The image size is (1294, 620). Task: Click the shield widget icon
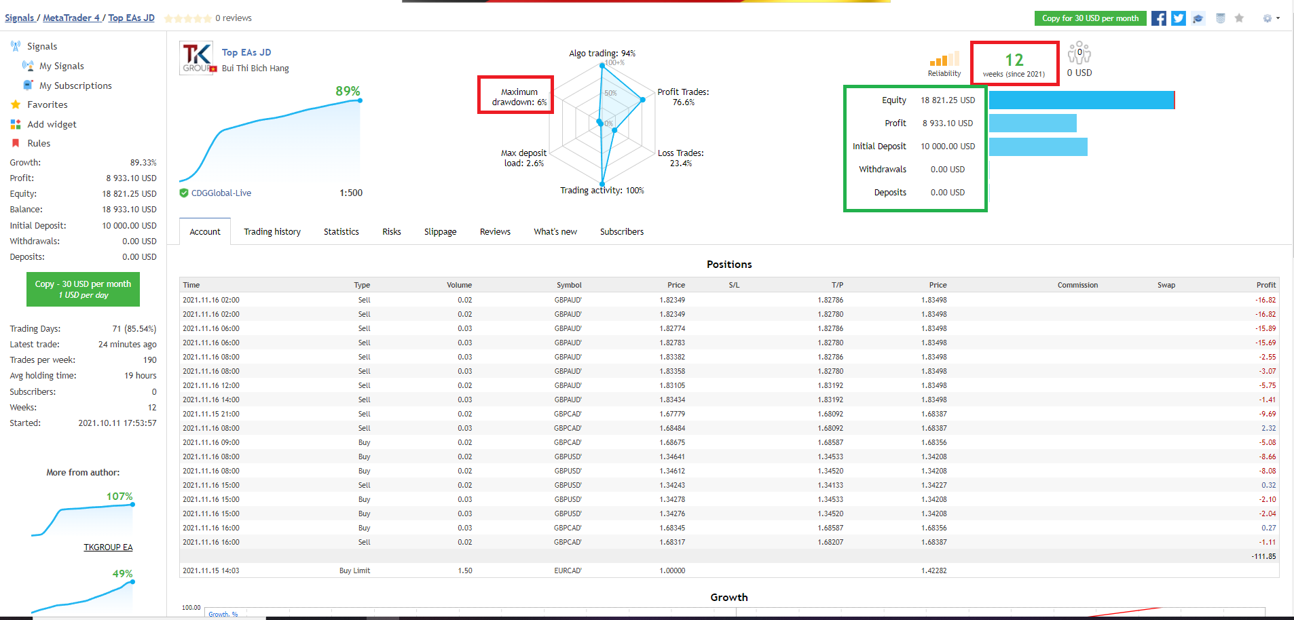pyautogui.click(x=1220, y=18)
